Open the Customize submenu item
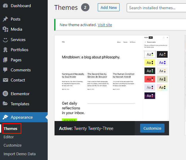 [x=13, y=145]
